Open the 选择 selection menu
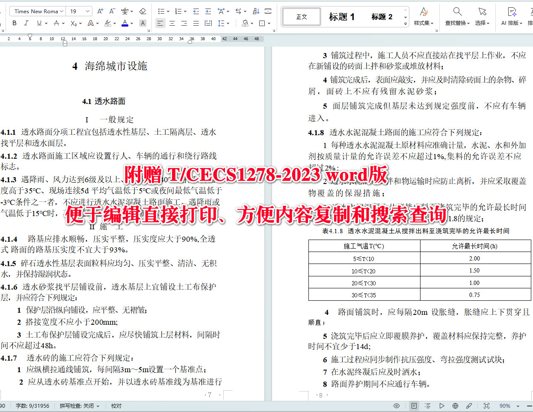Screen dimensions: 533x412 click(482, 16)
